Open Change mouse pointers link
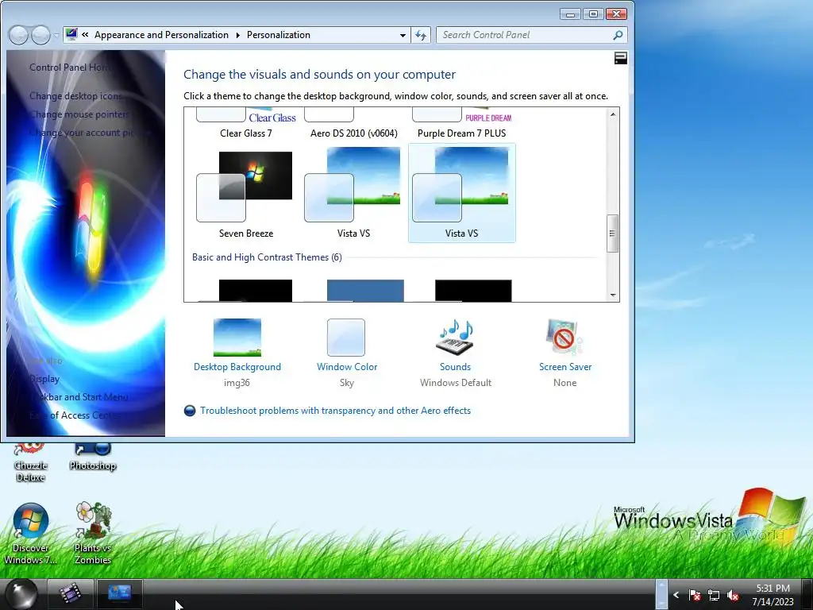 (x=79, y=114)
